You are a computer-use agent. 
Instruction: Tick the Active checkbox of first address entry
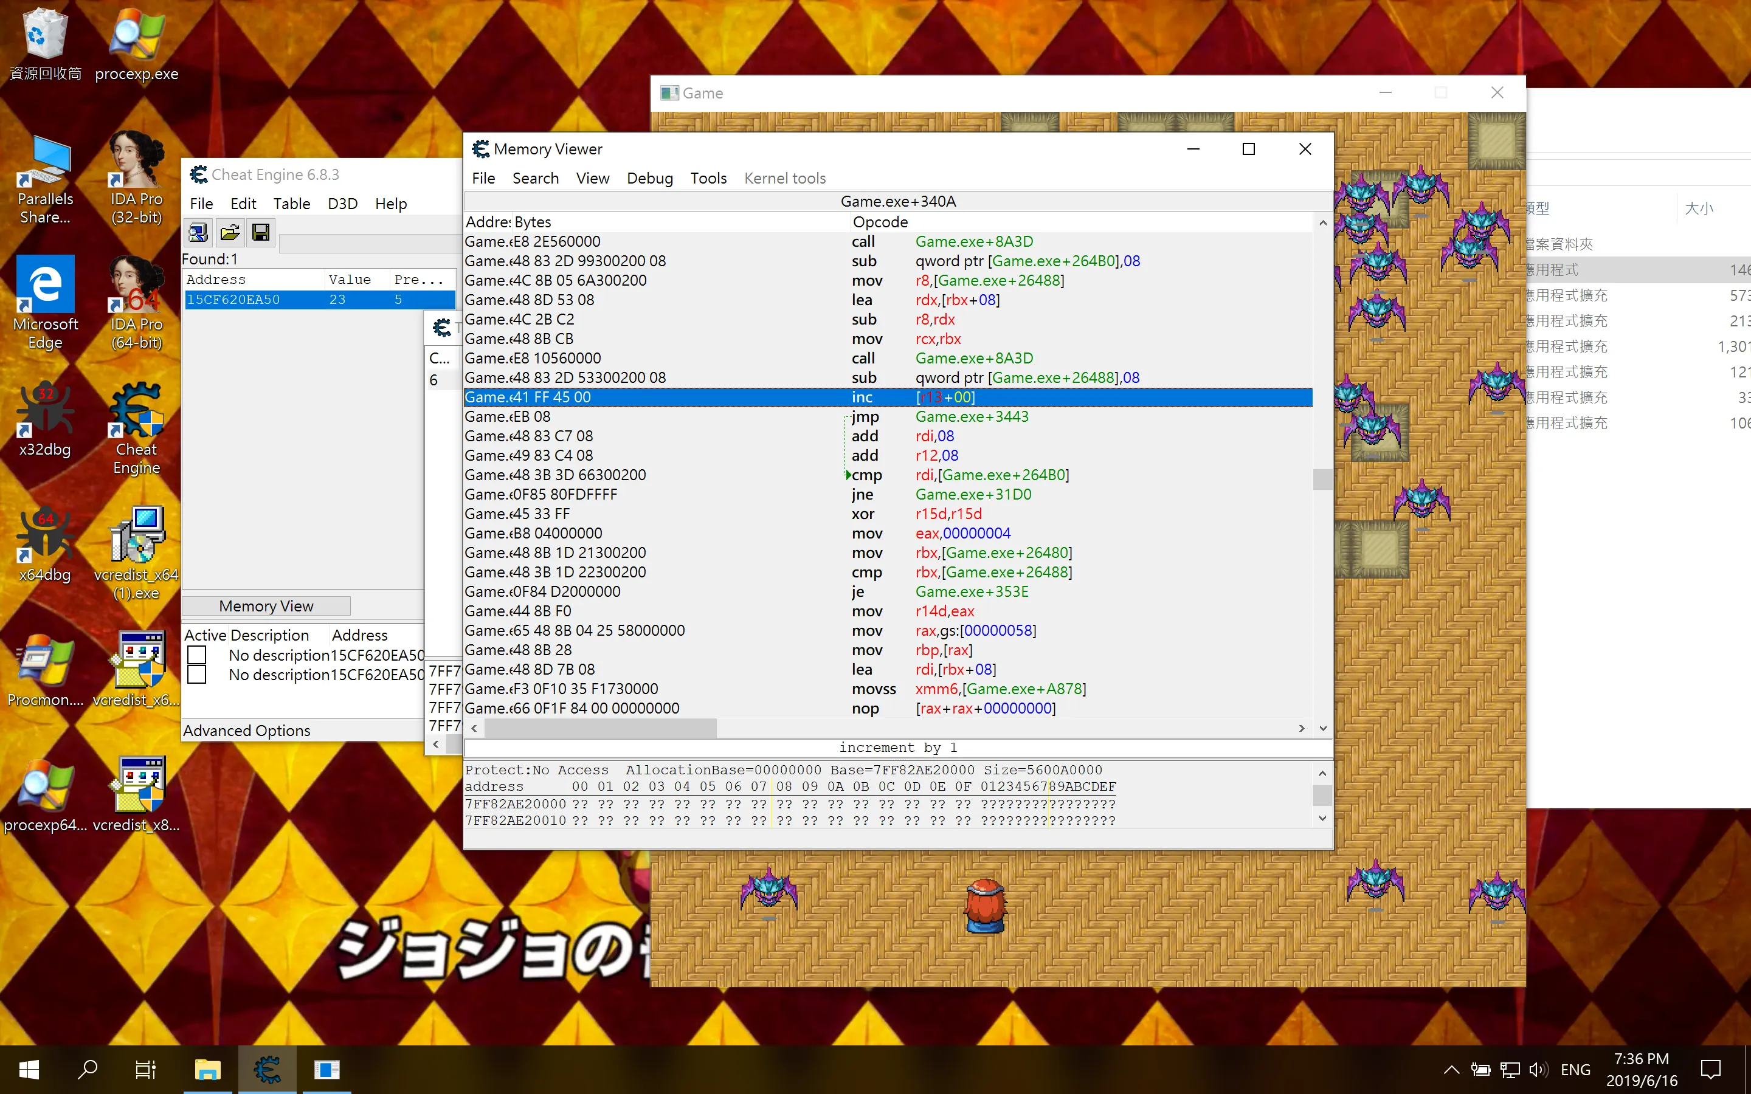[x=197, y=655]
